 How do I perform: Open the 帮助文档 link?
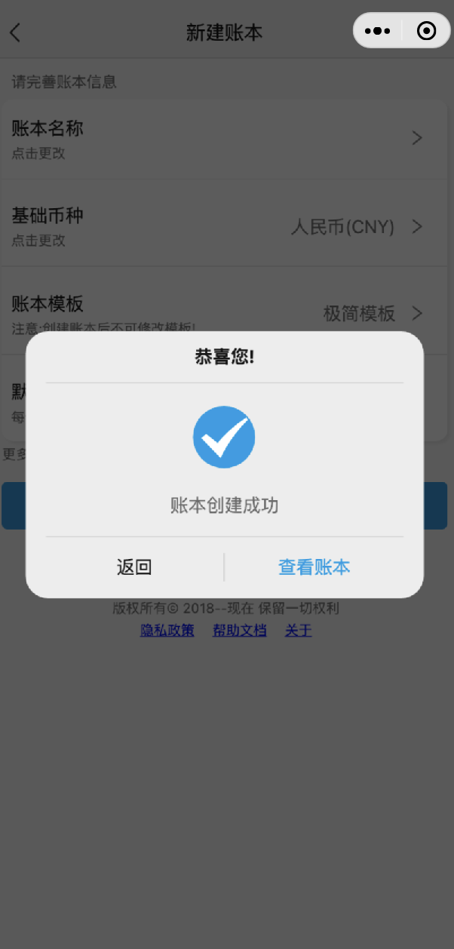tap(240, 631)
